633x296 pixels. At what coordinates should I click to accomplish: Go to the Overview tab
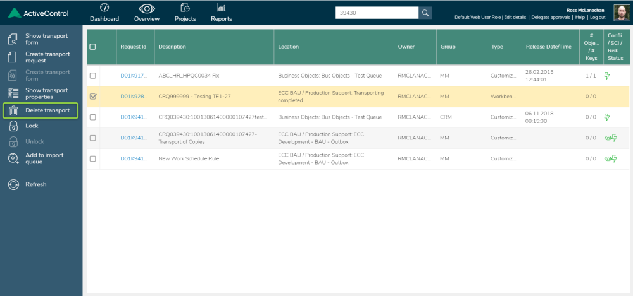[x=147, y=13]
